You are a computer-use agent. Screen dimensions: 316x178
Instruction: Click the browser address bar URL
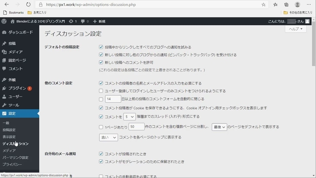pos(91,4)
